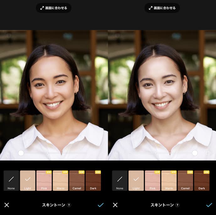Select the None swatch on the left screen
The width and height of the screenshot is (216, 215).
click(11, 181)
